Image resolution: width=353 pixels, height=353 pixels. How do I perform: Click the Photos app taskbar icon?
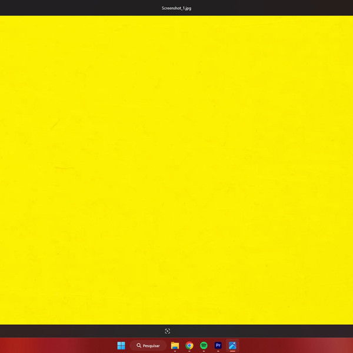click(232, 345)
